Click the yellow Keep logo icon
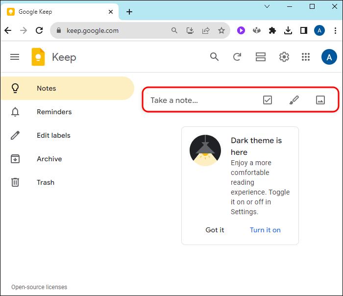 (x=38, y=57)
